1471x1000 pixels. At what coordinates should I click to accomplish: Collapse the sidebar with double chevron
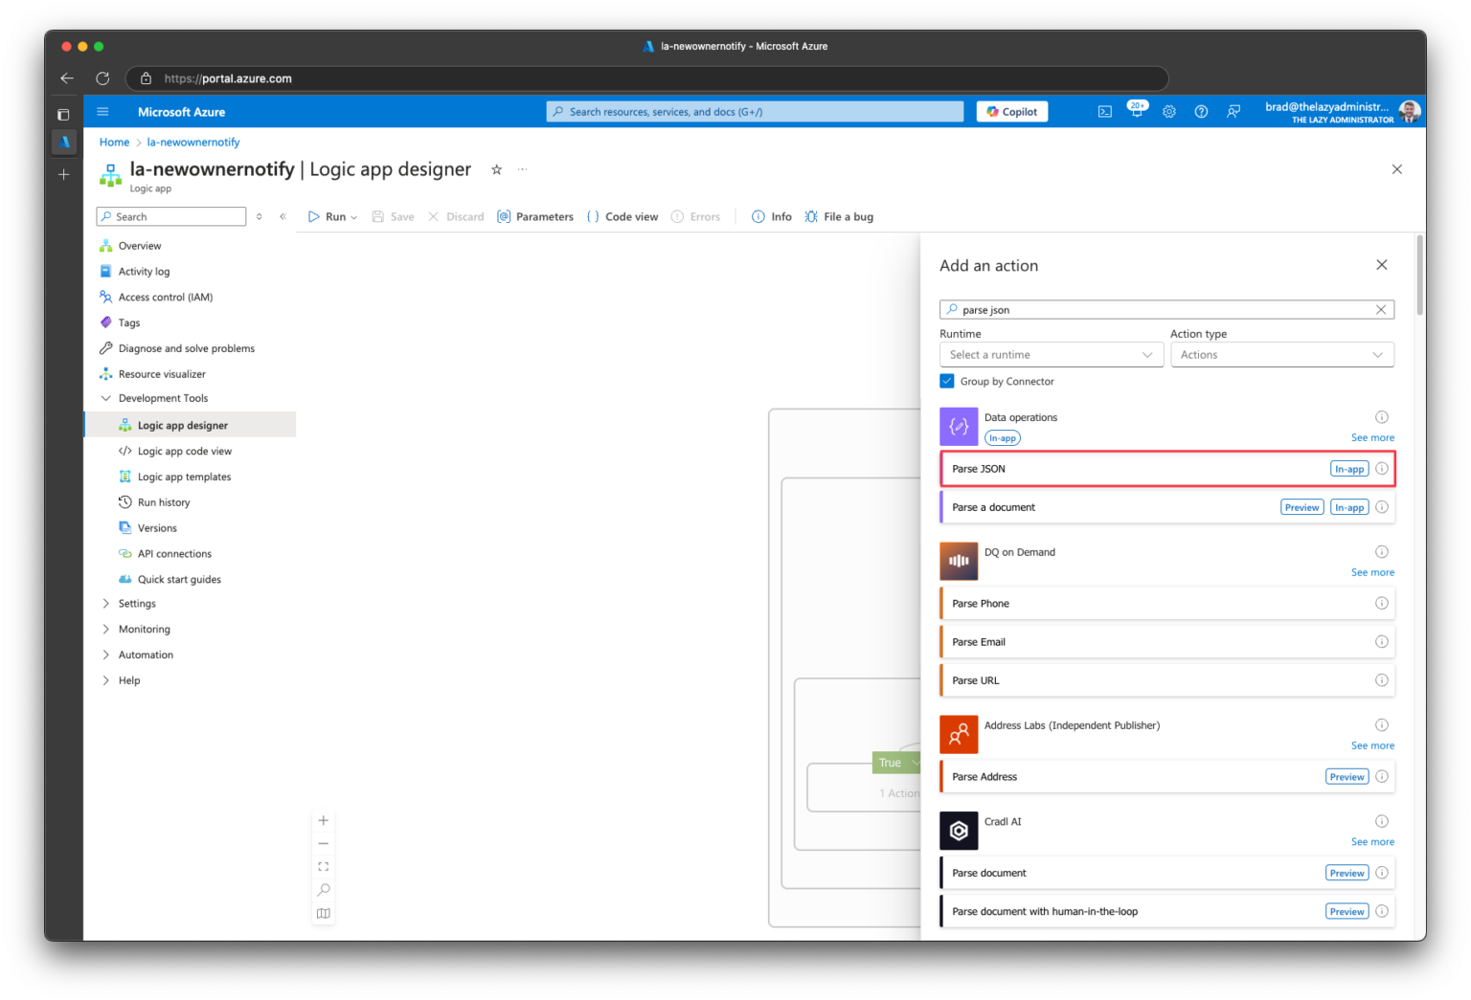click(x=283, y=217)
